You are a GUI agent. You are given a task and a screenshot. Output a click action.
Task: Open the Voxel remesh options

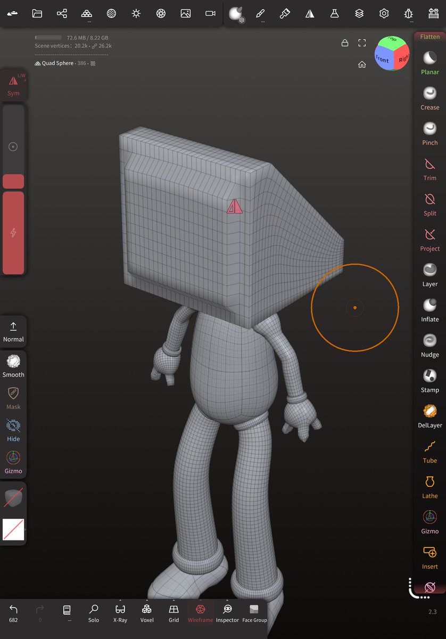tap(147, 613)
